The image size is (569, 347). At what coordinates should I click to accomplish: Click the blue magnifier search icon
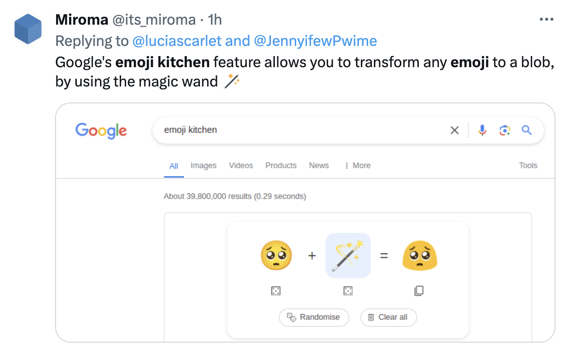[526, 130]
